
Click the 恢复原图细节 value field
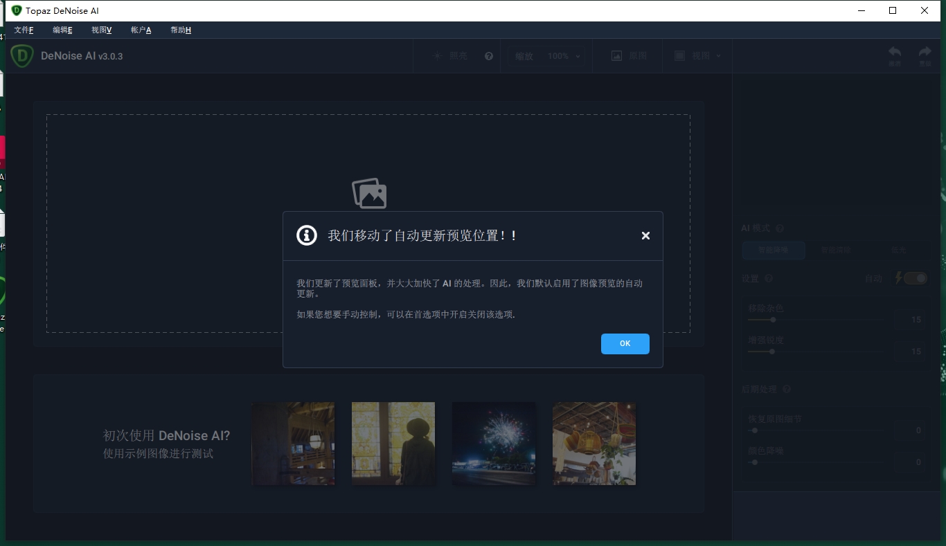(909, 430)
